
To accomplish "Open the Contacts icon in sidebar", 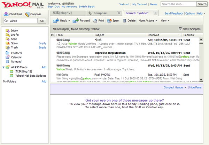I will click(8, 53).
